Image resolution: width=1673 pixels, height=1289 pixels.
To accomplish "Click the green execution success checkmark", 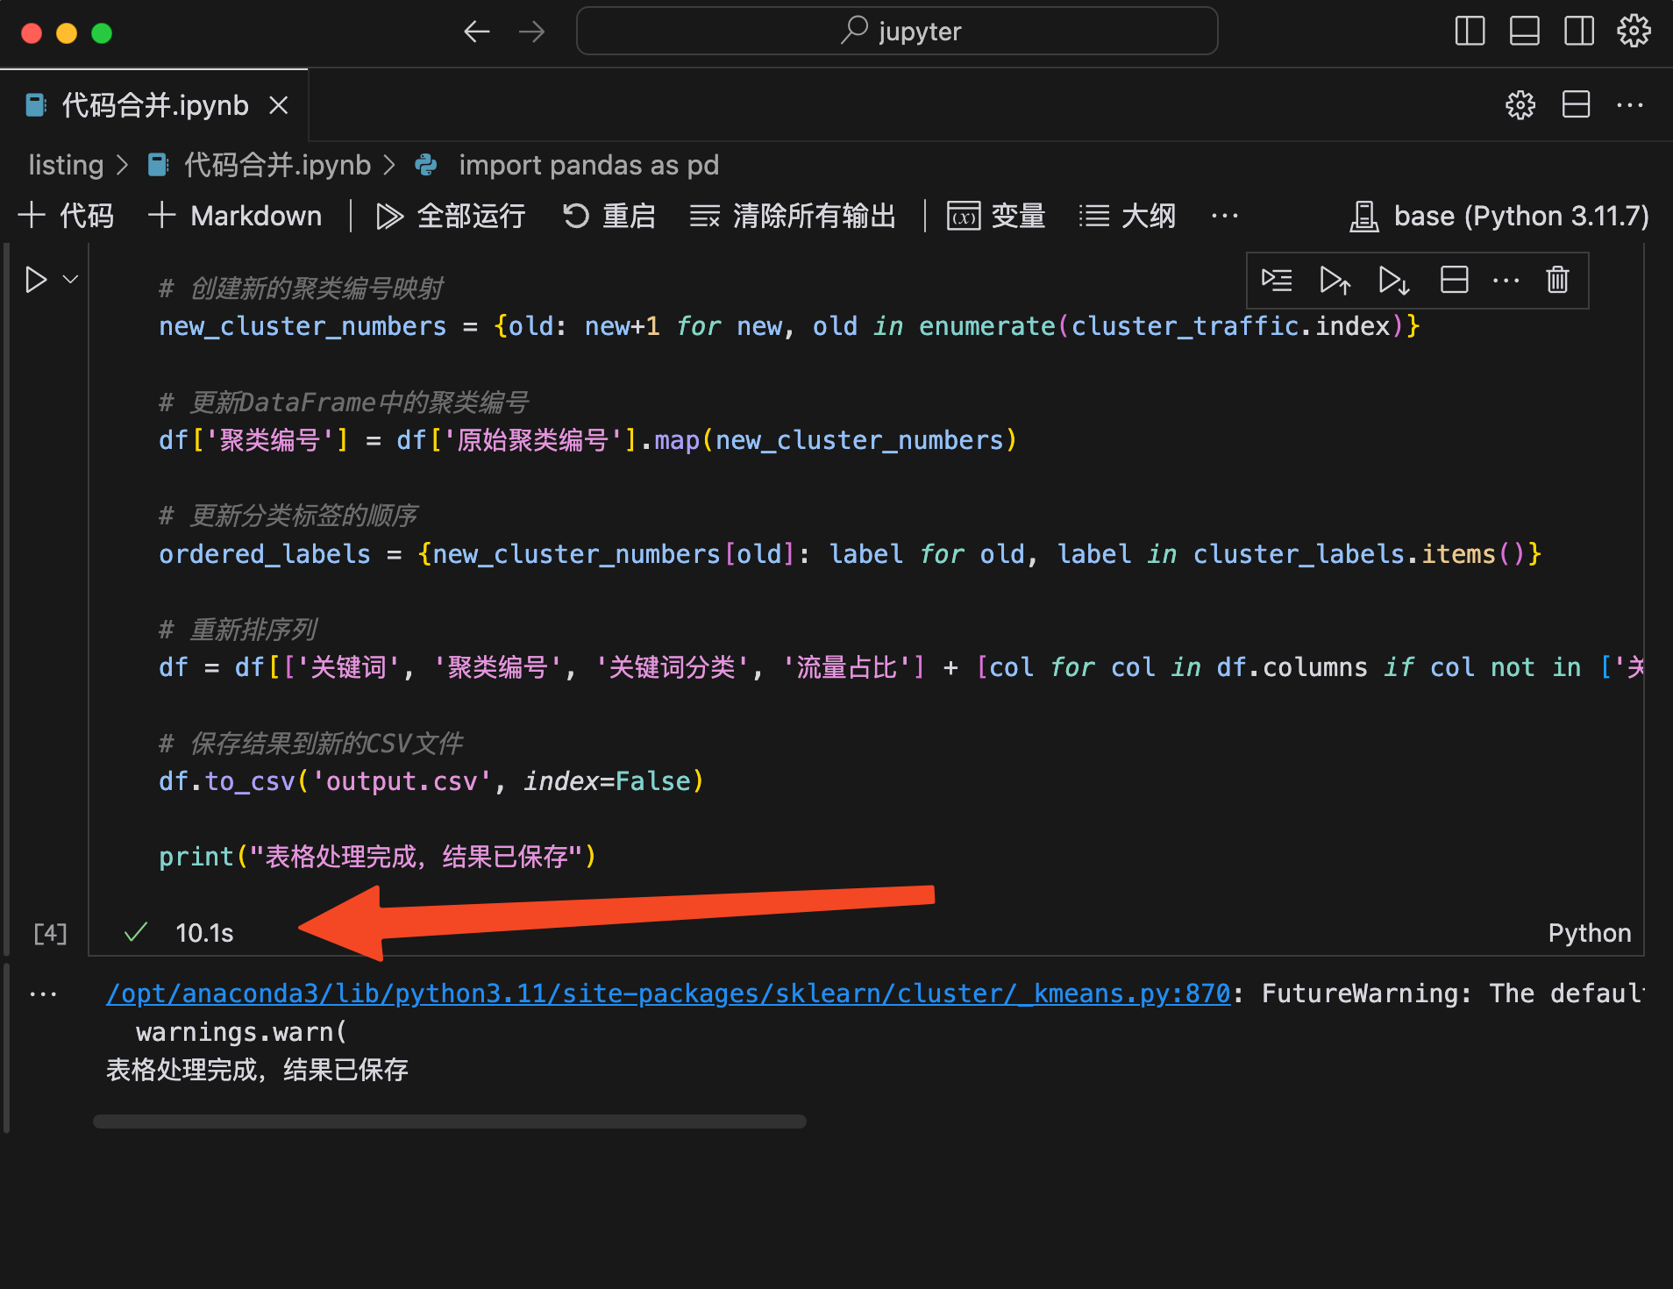I will pos(135,932).
